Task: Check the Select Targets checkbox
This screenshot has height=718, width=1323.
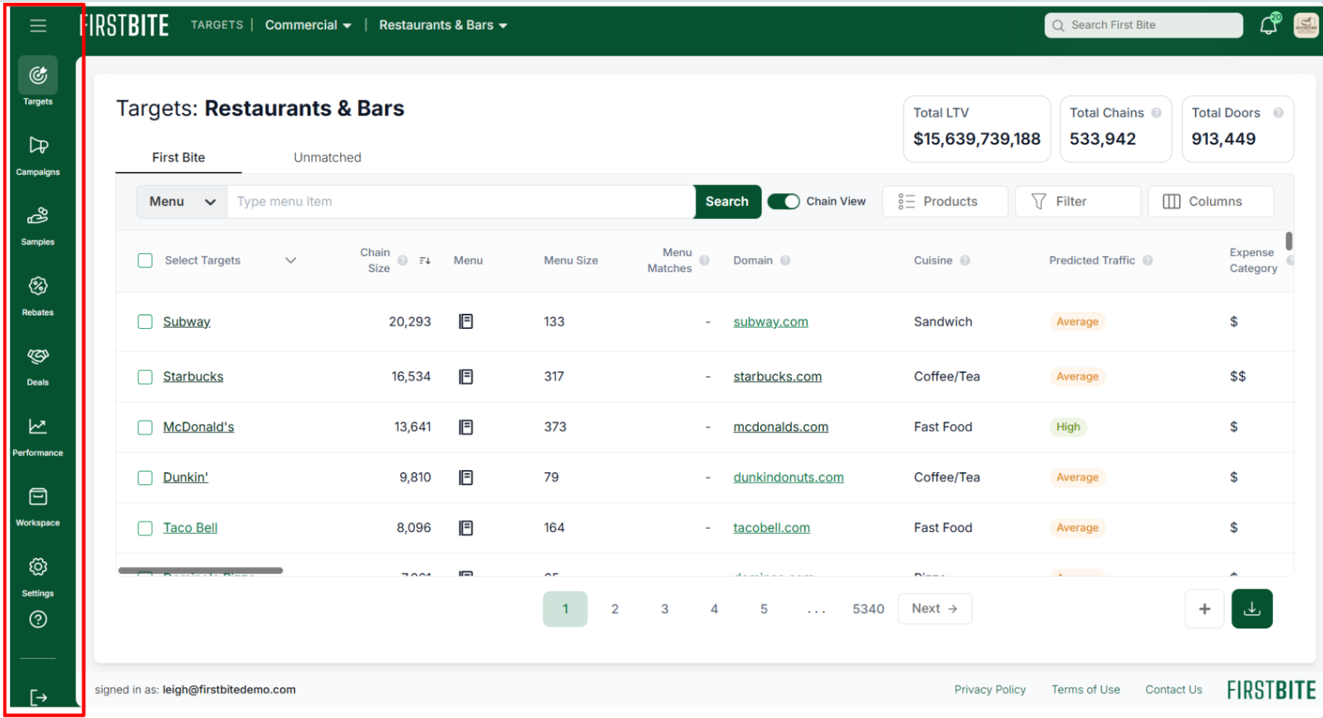Action: (x=145, y=260)
